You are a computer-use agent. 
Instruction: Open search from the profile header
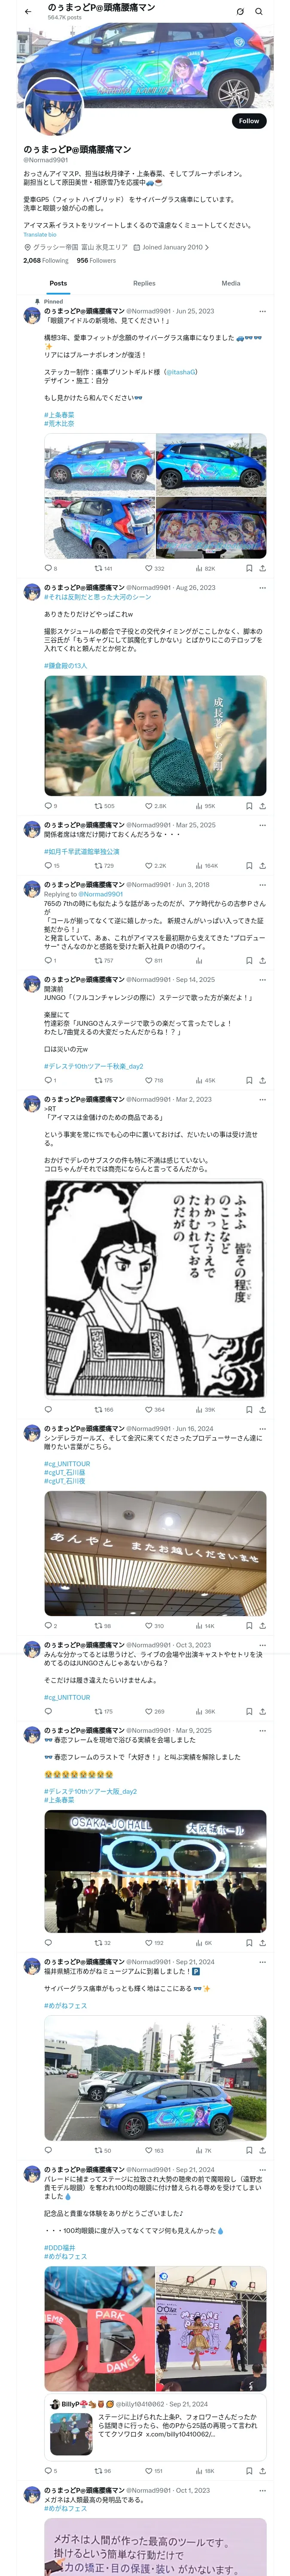(259, 11)
